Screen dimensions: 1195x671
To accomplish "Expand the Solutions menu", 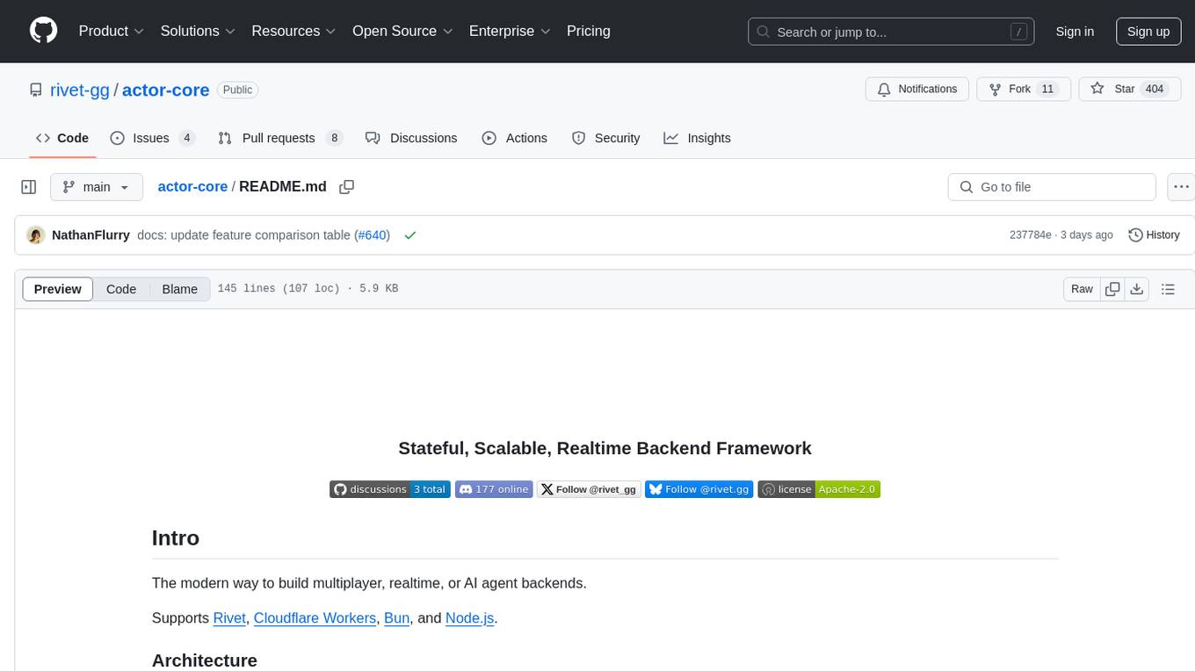I will coord(198,31).
